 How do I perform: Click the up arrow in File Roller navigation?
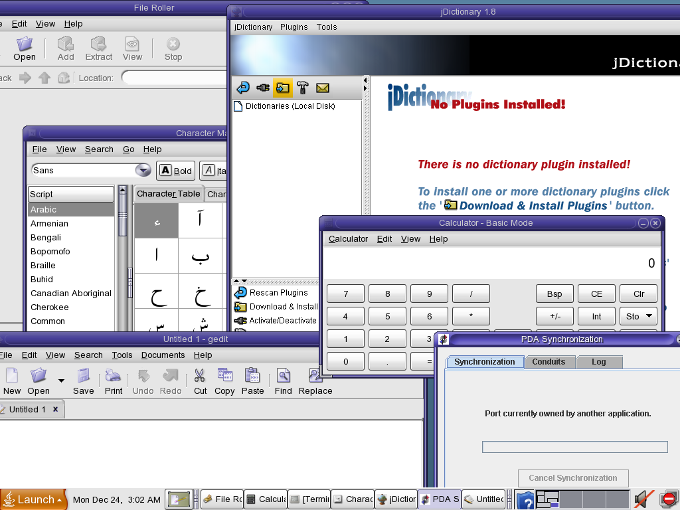coord(44,78)
